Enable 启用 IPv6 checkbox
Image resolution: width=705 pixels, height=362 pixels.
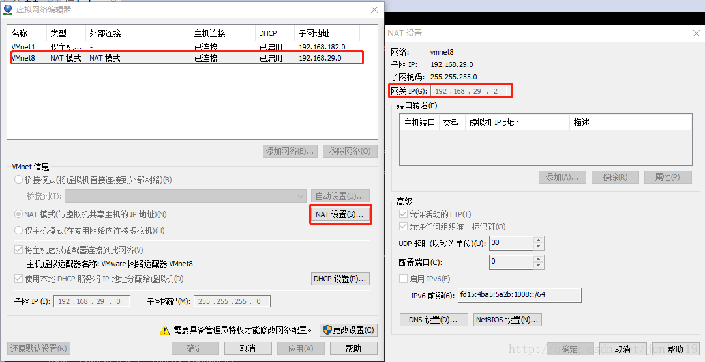[x=403, y=279]
